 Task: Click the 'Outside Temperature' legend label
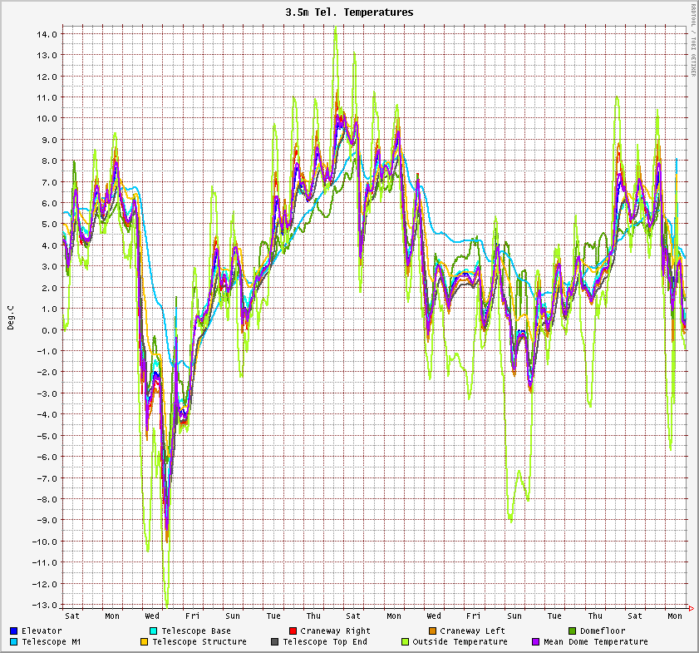pyautogui.click(x=460, y=642)
